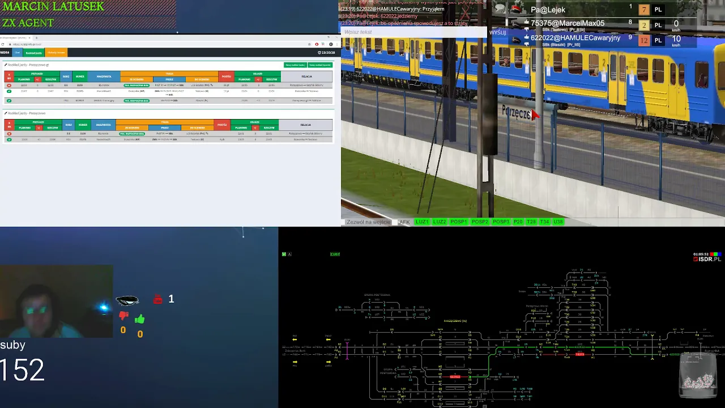The height and width of the screenshot is (408, 725).
Task: Select the T28 green tag
Action: click(531, 222)
